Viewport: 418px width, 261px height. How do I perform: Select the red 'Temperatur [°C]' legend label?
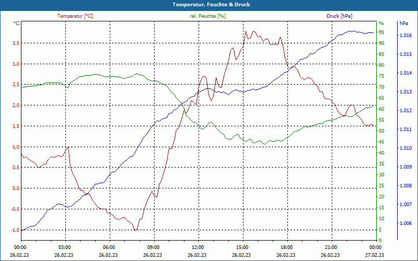pos(75,16)
